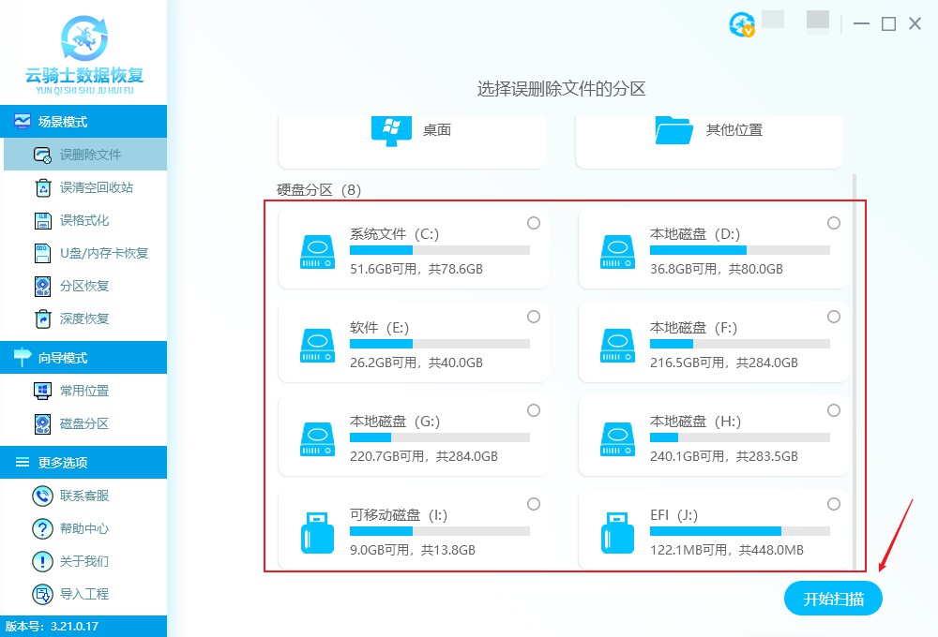Click the 向导模式 section header

point(83,357)
